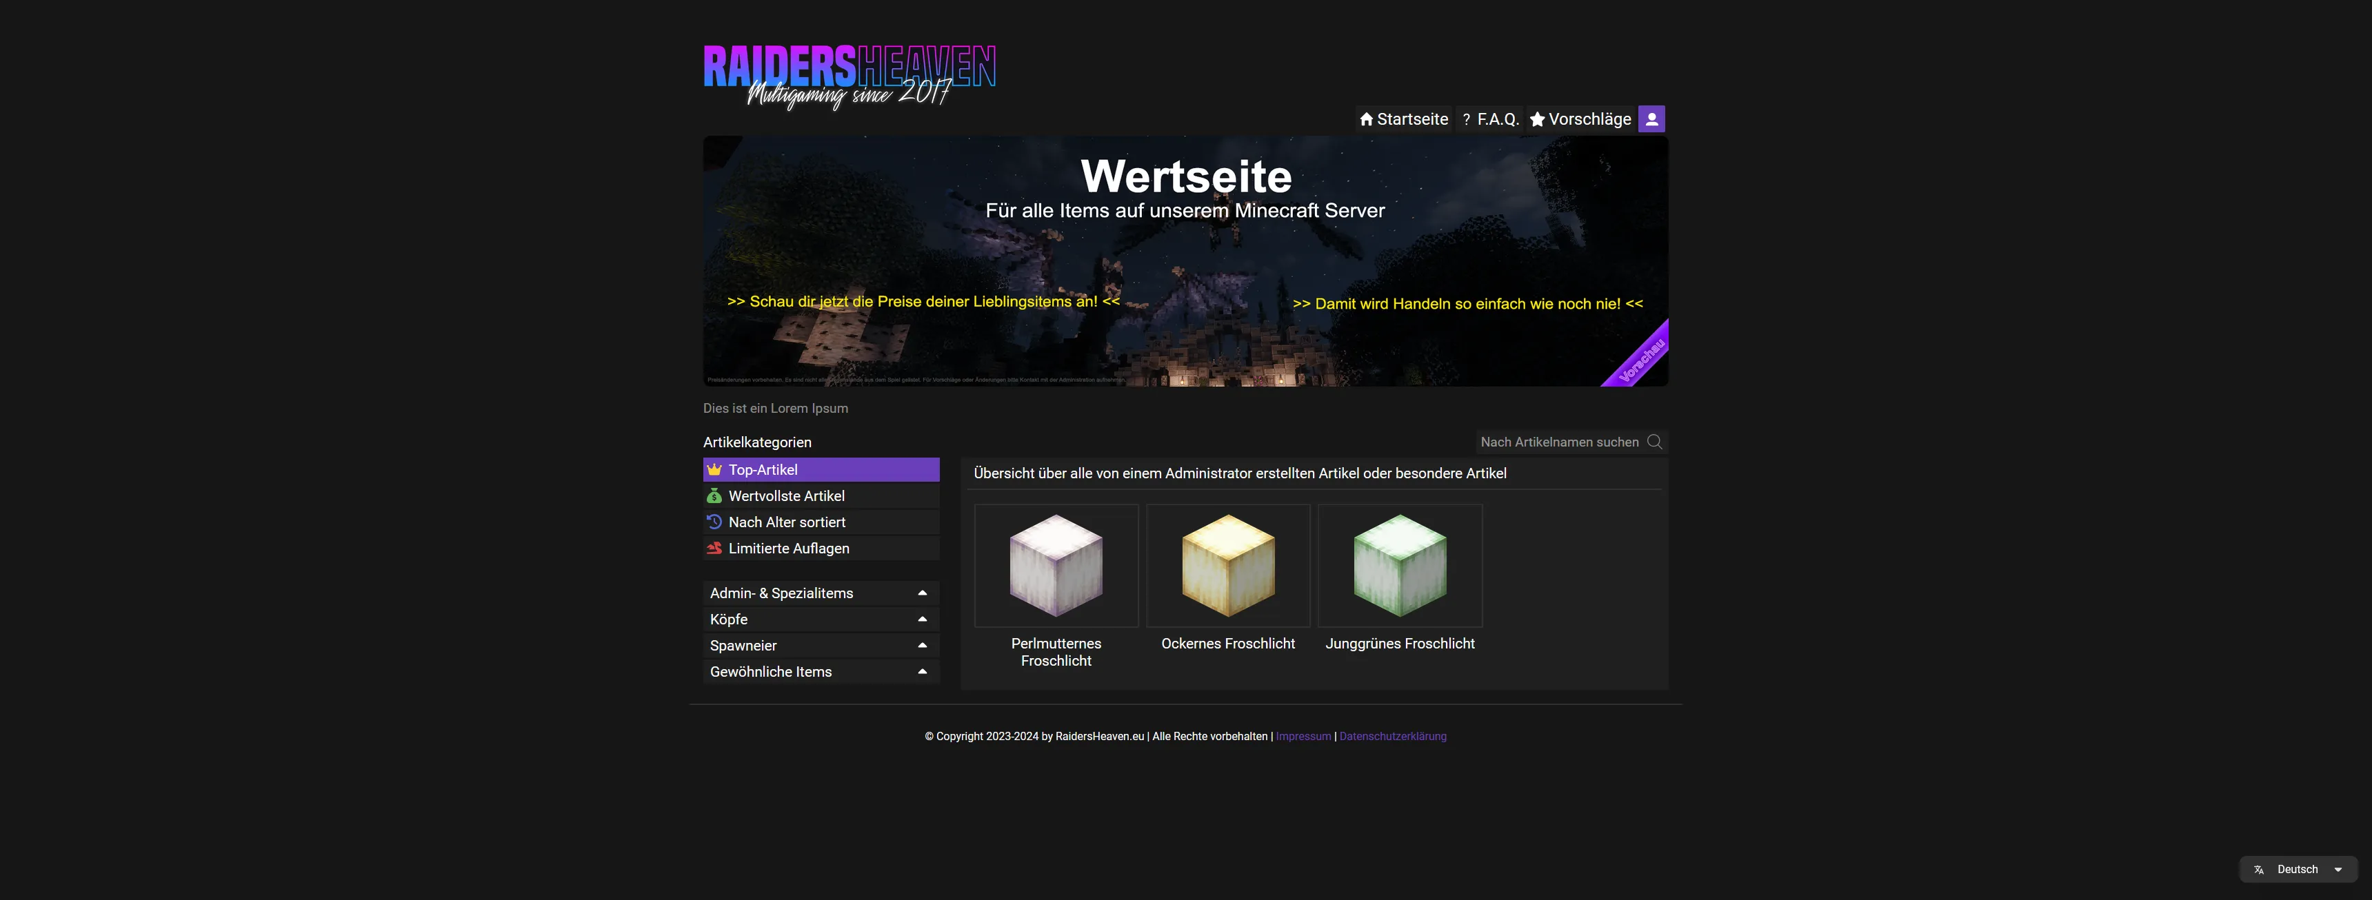Click the Wertseite banner image
Screen dimensions: 2372x900
coord(1186,261)
